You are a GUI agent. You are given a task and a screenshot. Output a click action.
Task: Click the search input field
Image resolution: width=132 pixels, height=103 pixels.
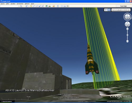coord(9,6)
